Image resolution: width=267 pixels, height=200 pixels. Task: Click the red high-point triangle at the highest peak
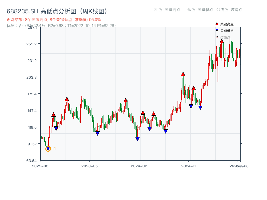(222, 41)
